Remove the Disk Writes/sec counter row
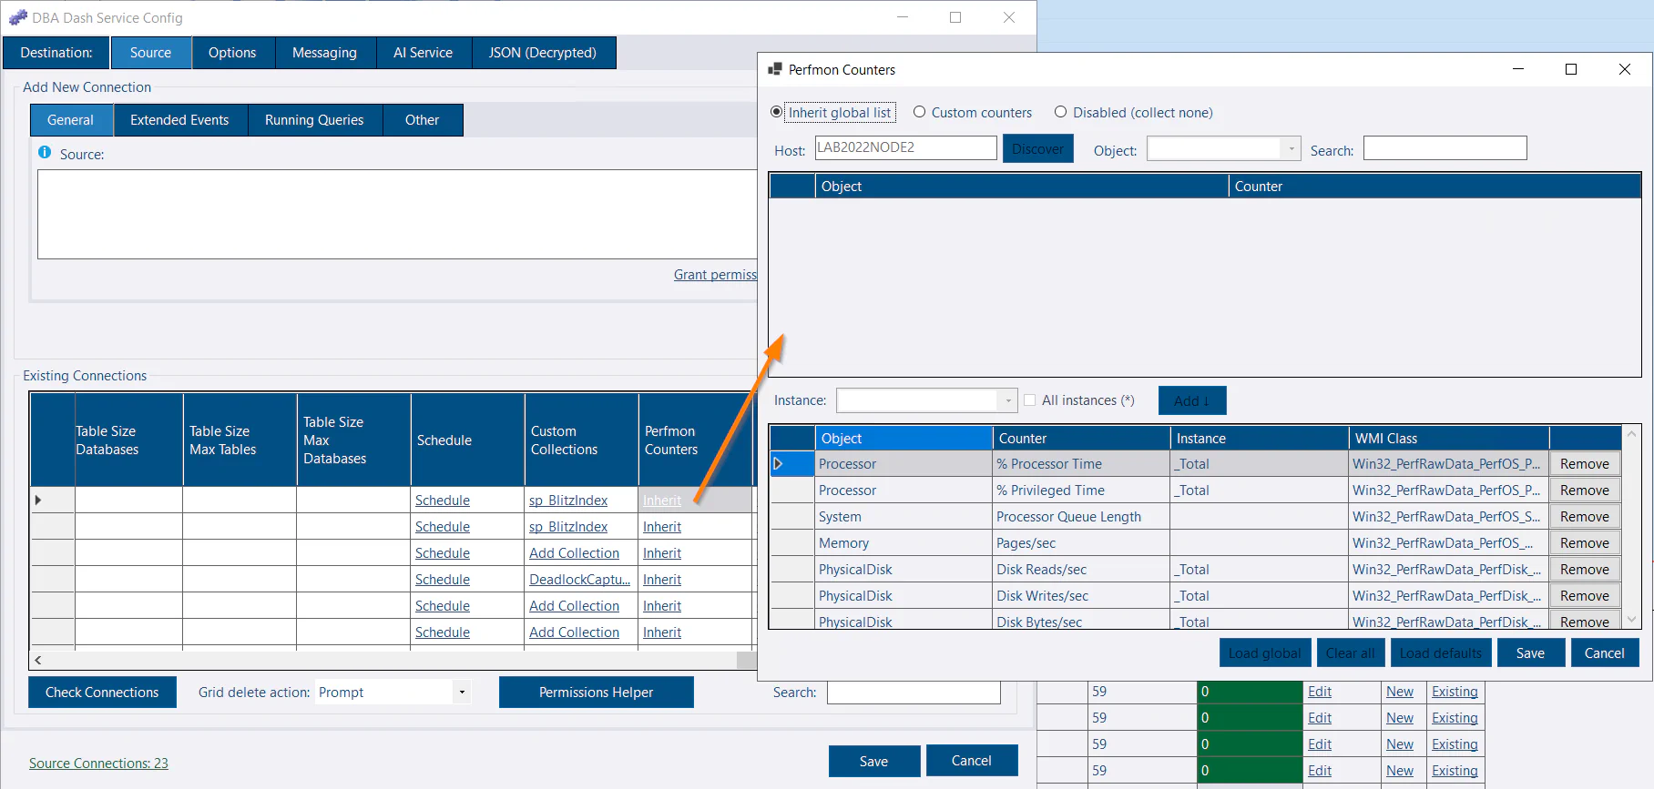Viewport: 1654px width, 789px height. pos(1585,596)
